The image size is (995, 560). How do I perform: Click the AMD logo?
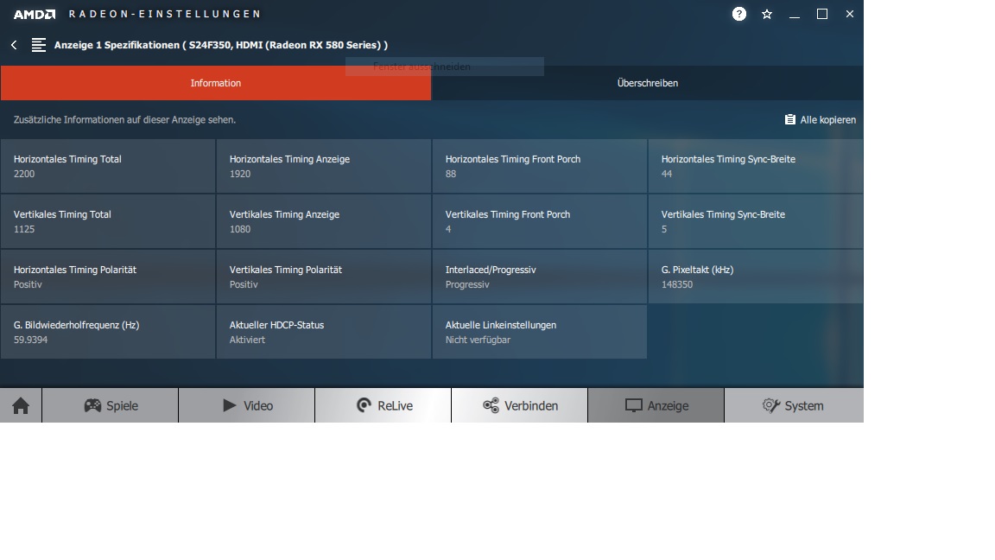(x=35, y=14)
